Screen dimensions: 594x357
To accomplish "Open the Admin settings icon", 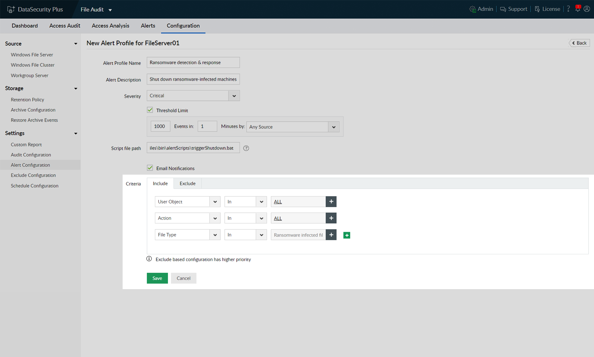I will click(x=473, y=9).
